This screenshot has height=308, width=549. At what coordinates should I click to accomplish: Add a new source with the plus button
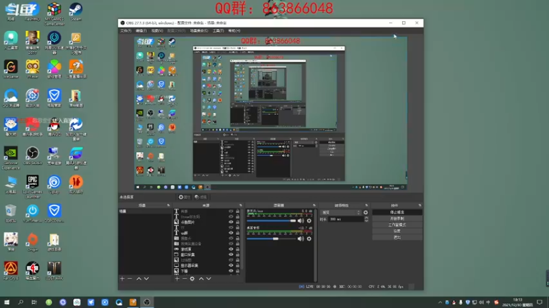[177, 279]
